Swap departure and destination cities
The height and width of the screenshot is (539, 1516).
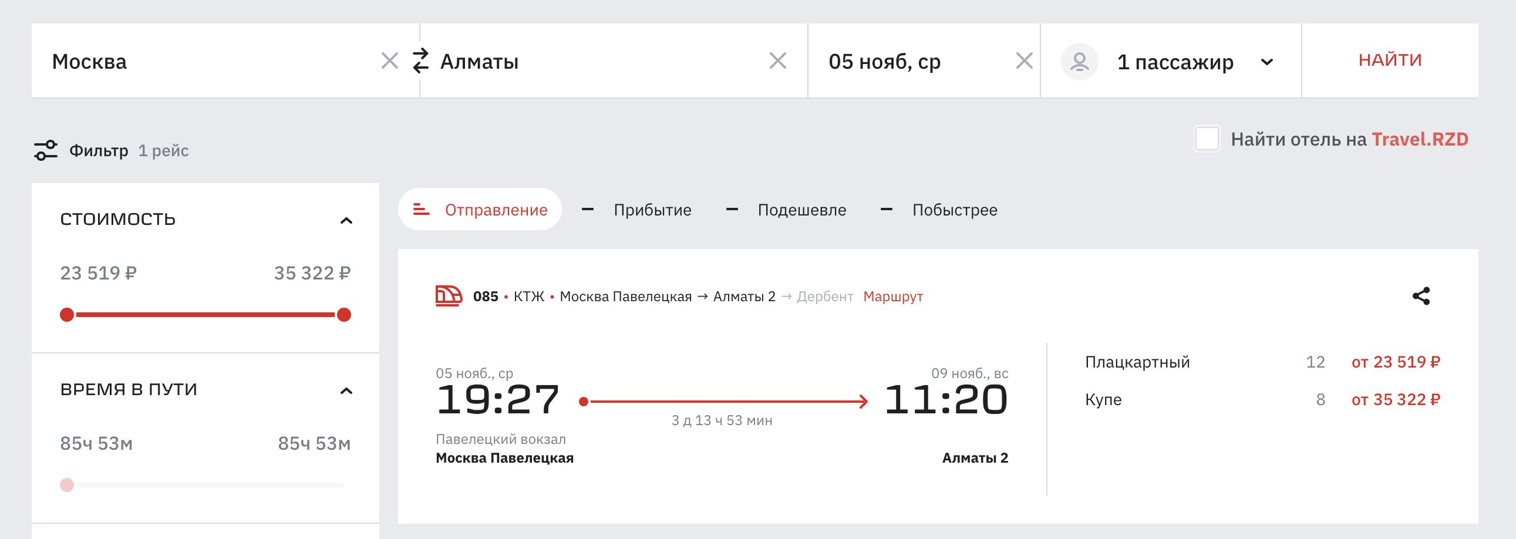tap(420, 61)
